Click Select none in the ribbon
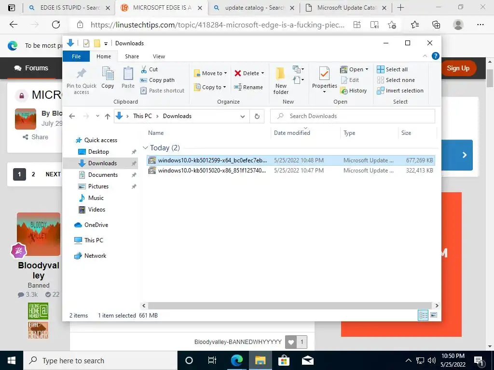The width and height of the screenshot is (494, 370). (x=396, y=80)
